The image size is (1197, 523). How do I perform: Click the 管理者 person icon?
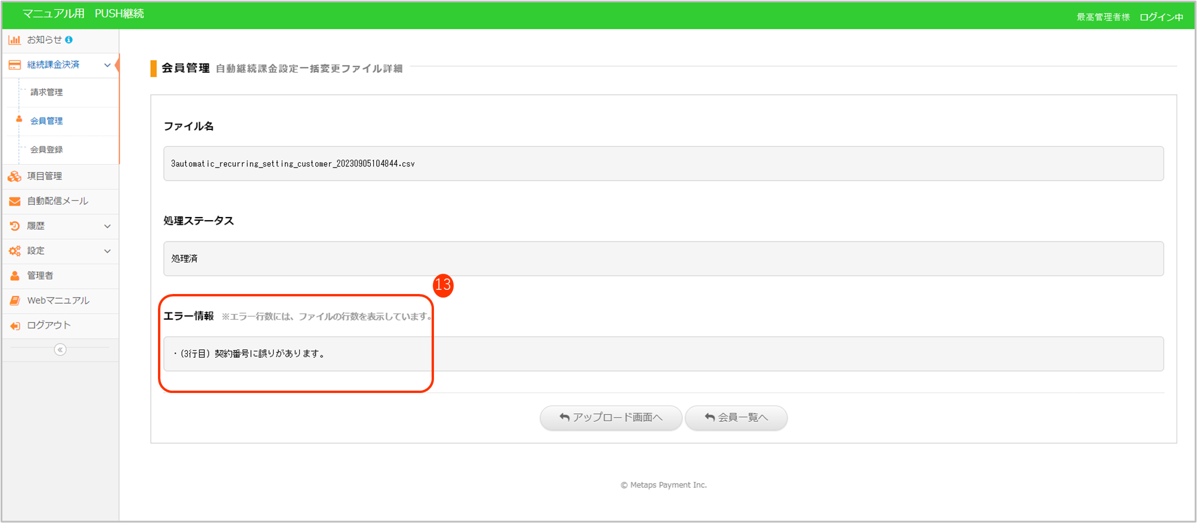[14, 276]
